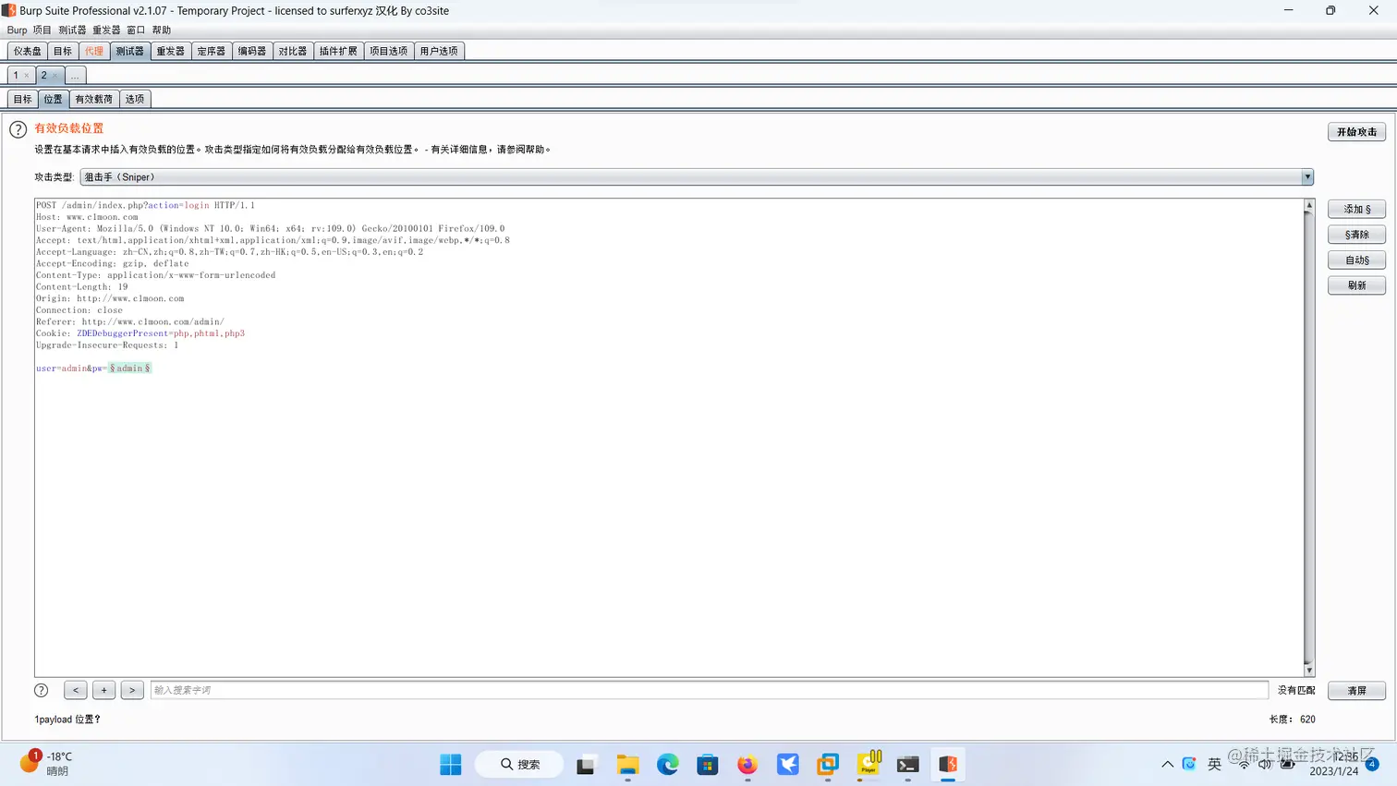
Task: Click the request editor scrollbar down arrow
Action: pos(1308,670)
